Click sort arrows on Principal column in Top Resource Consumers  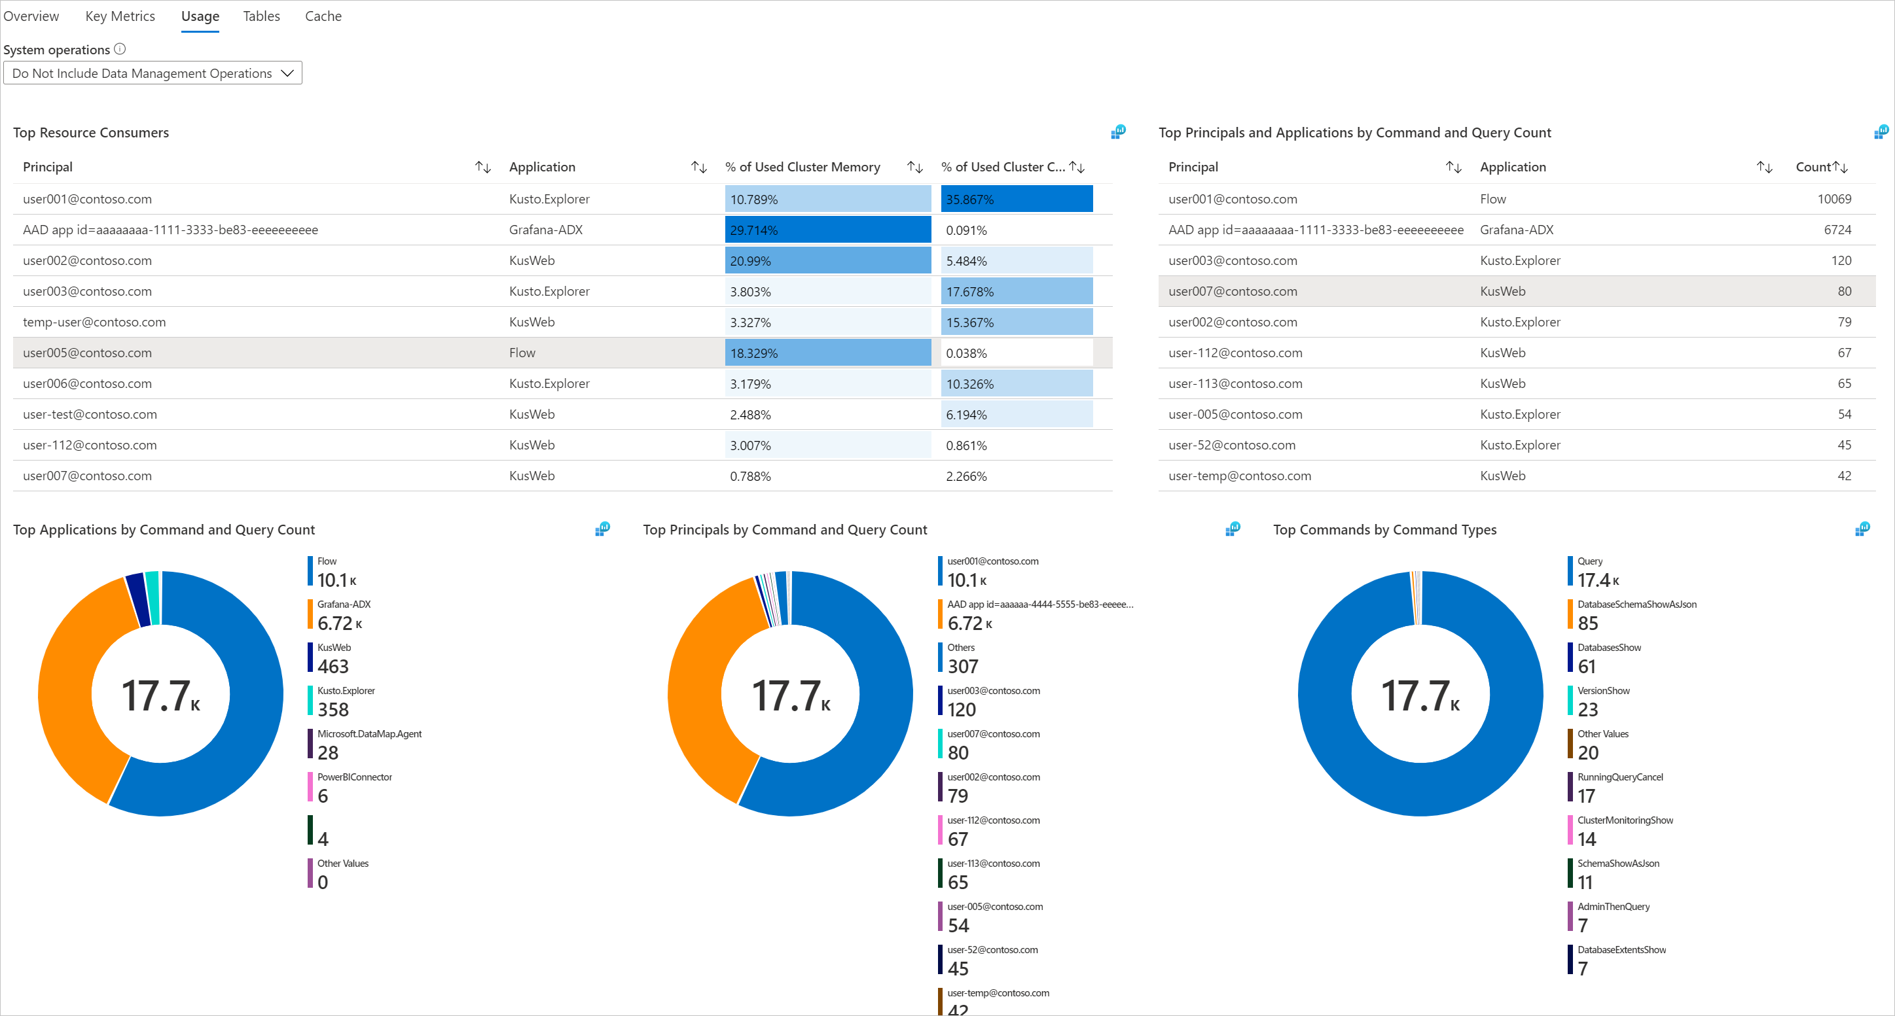pos(482,167)
